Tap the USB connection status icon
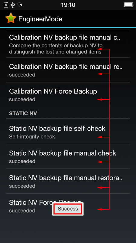136x243 pixels. pyautogui.click(x=13, y=5)
